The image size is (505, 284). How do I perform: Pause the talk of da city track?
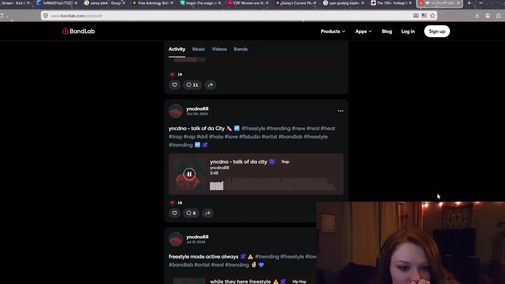189,174
